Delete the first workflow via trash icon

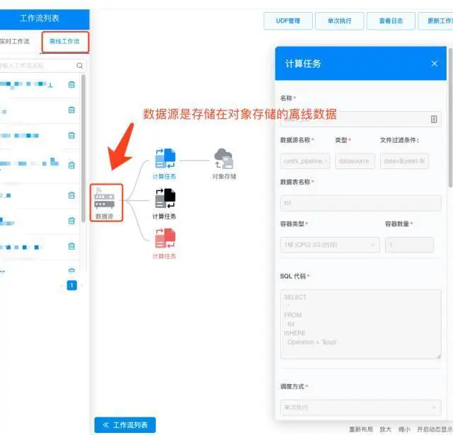point(71,85)
